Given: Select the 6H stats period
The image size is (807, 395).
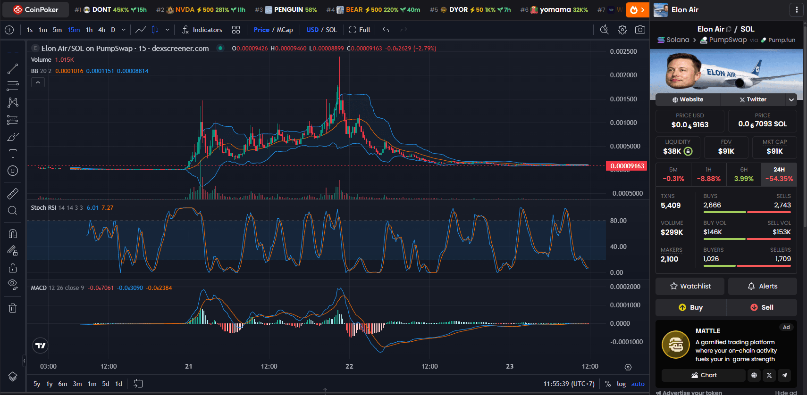Looking at the screenshot, I should 744,174.
